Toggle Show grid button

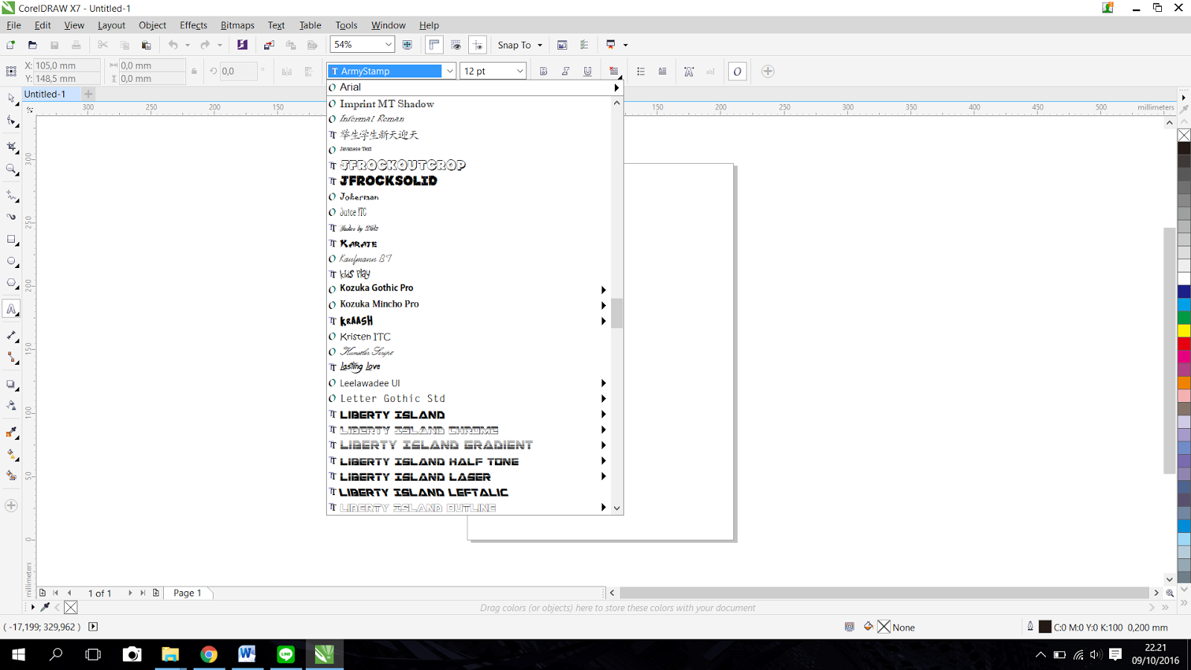point(456,45)
